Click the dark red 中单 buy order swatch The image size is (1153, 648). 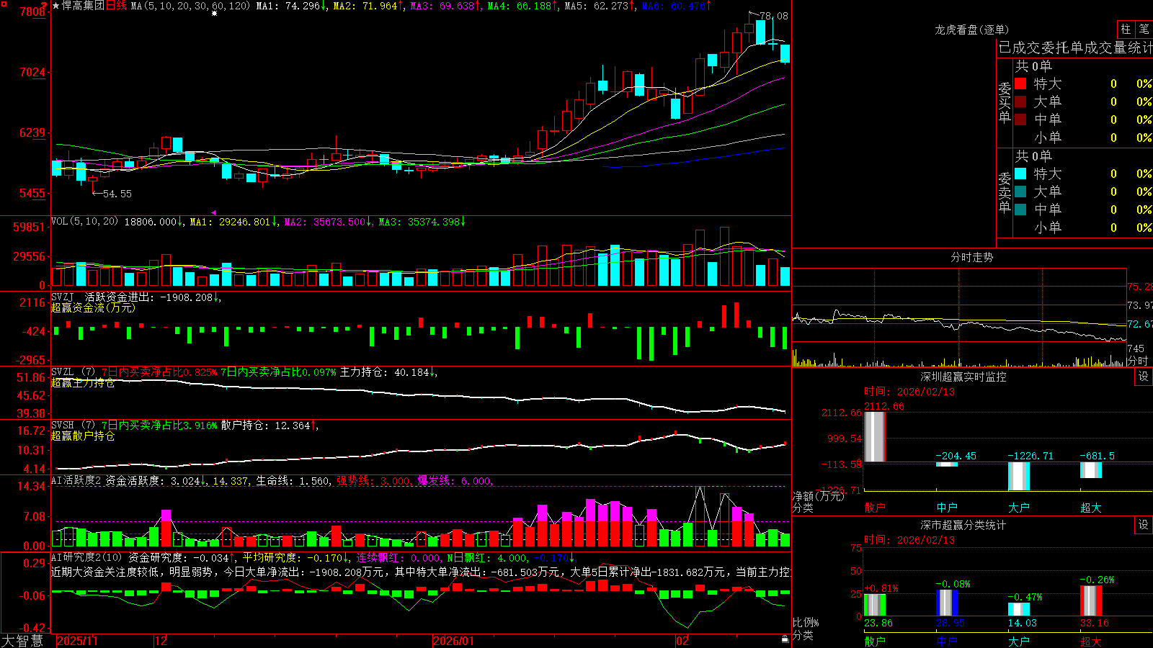[x=1020, y=120]
